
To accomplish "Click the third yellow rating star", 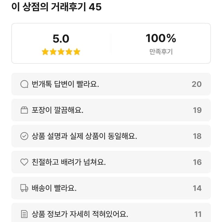I will coord(61,52).
